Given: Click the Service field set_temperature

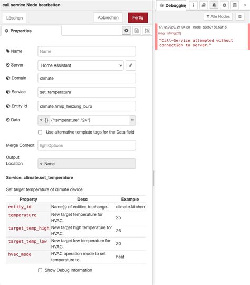Looking at the screenshot, I should pyautogui.click(x=86, y=92).
